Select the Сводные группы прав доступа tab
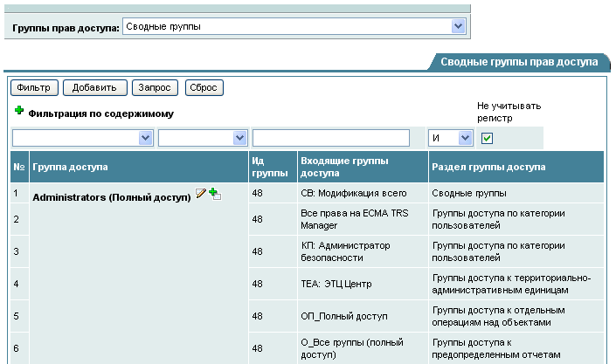 (519, 62)
